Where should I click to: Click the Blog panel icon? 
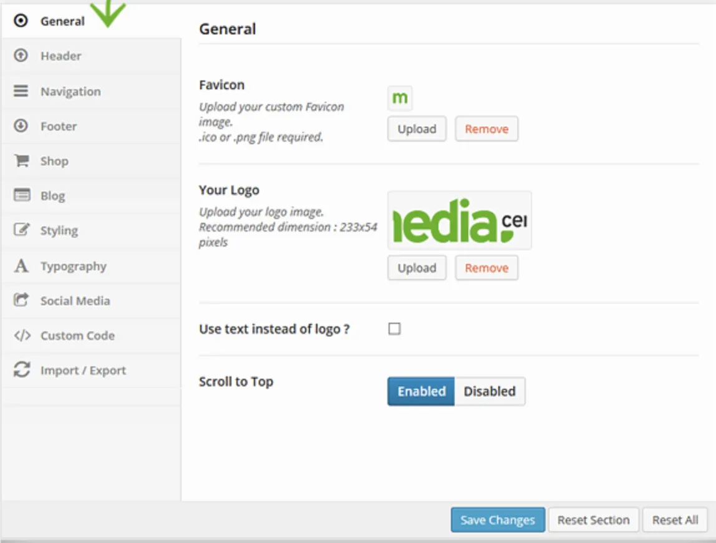point(22,195)
